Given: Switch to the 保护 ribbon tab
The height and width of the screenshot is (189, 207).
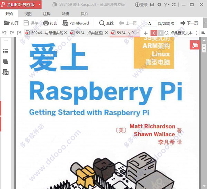Looking at the screenshot, I should click(x=84, y=14).
